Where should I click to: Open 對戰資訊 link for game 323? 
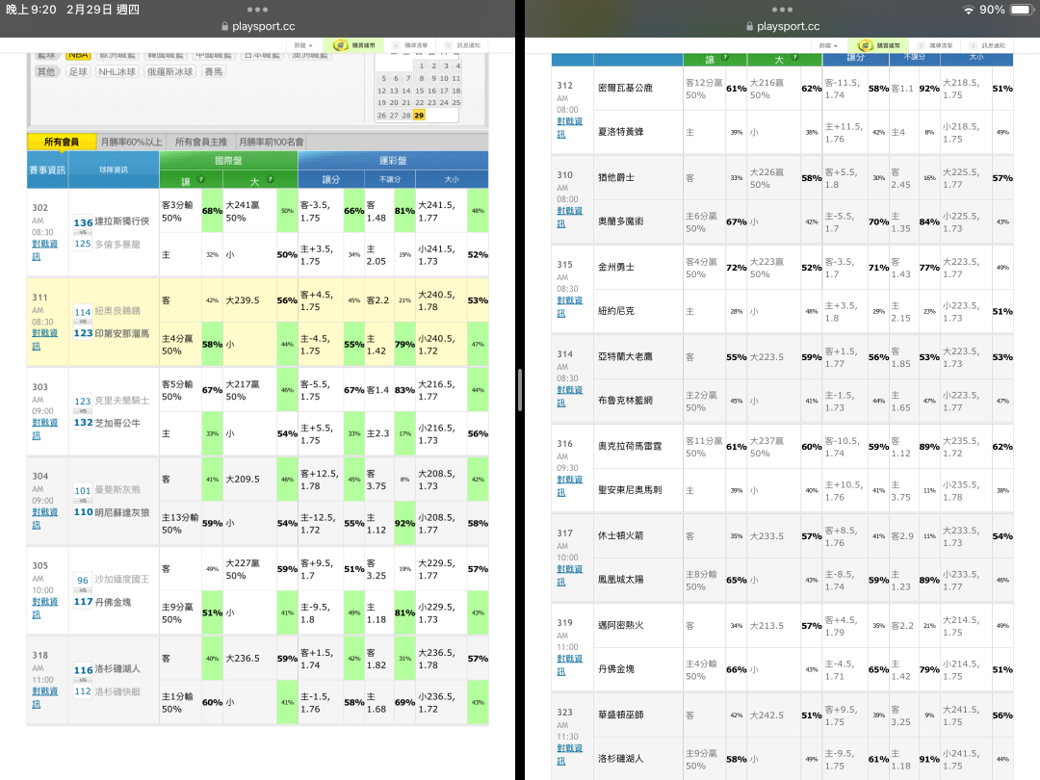[569, 755]
